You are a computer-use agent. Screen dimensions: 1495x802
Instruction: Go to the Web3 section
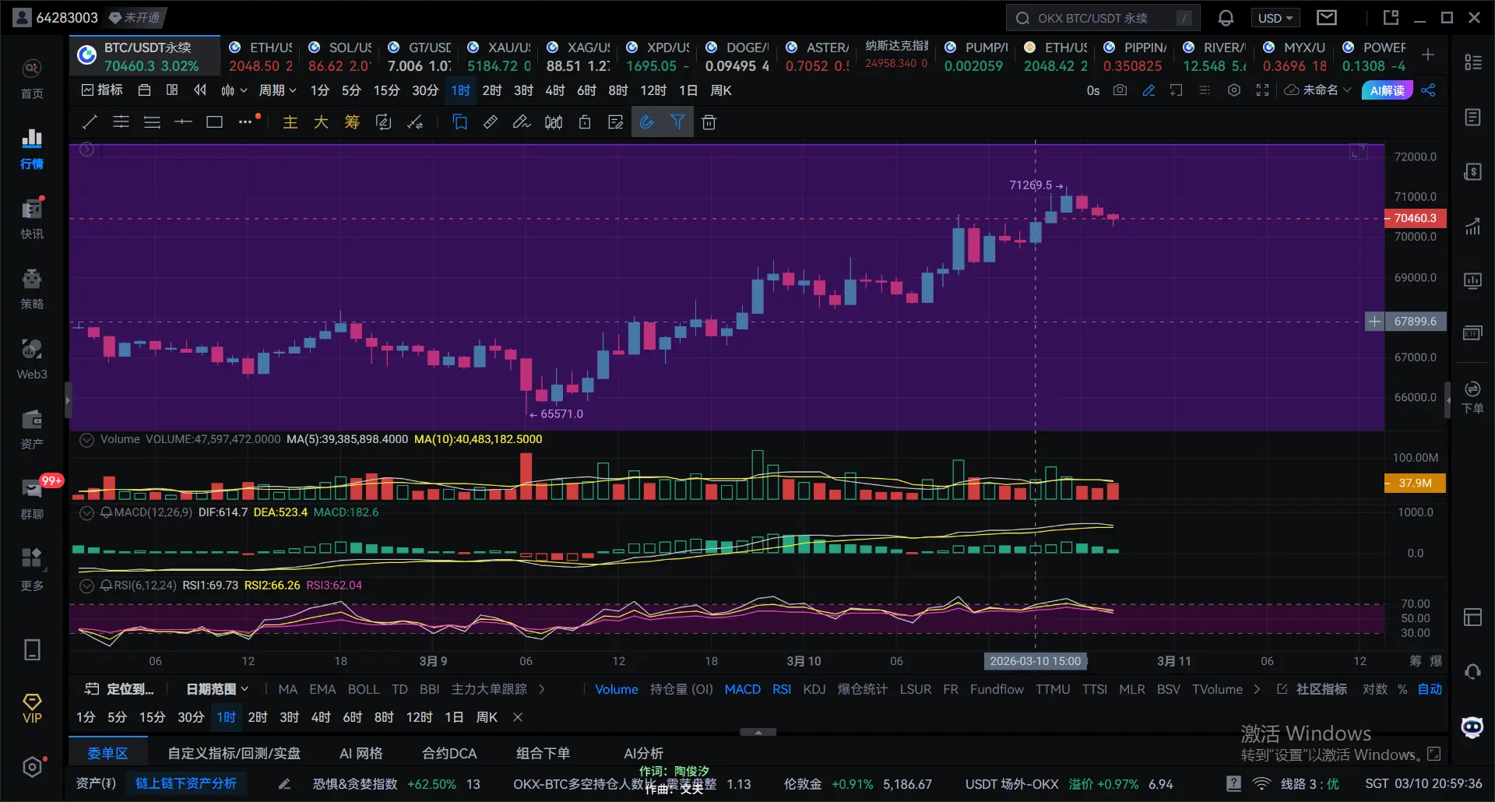pyautogui.click(x=32, y=359)
